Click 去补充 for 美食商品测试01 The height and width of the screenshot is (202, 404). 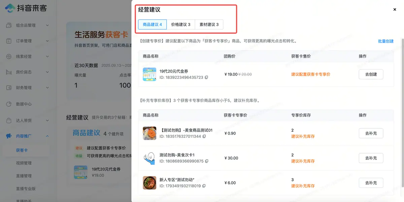[371, 133]
